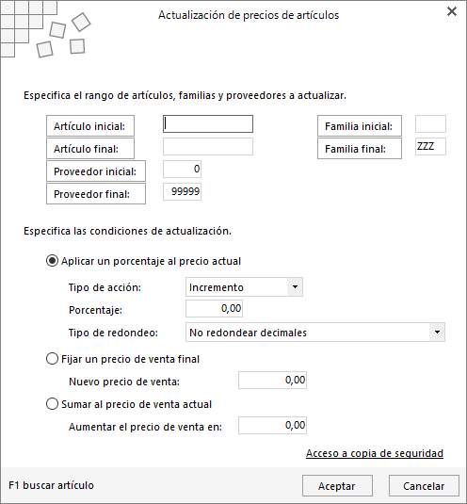Open 'Acceso a copia de seguridad' link
Image resolution: width=467 pixels, height=504 pixels.
point(375,453)
